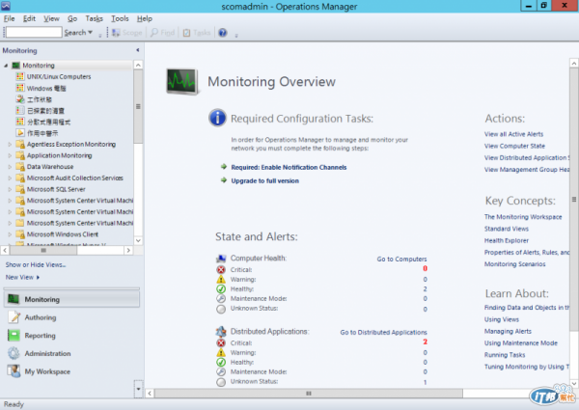
Task: Select the 已探索的清查 inventory icon
Action: click(x=20, y=110)
